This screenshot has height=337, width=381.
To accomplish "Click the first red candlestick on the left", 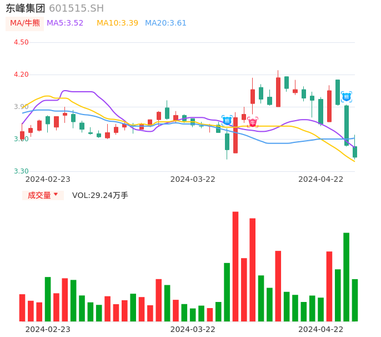I will tap(22, 135).
